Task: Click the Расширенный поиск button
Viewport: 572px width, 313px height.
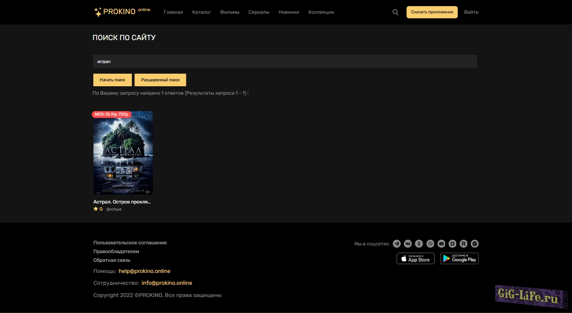Action: coord(160,80)
